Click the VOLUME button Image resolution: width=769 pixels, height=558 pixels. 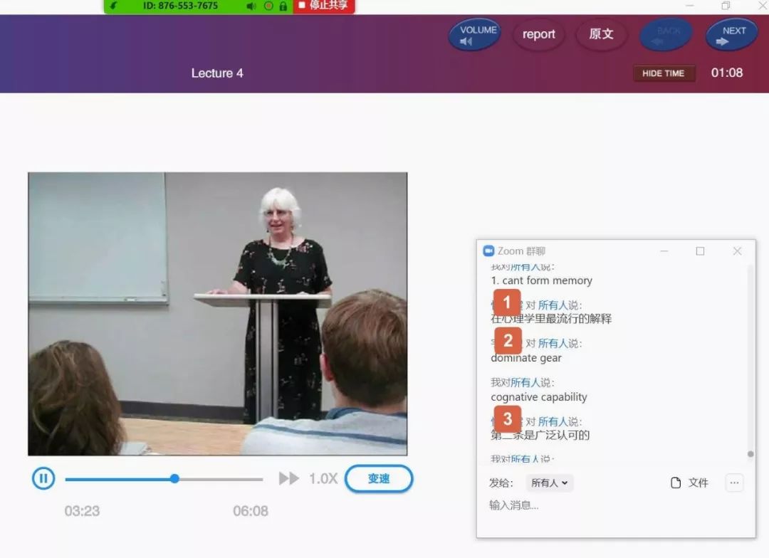tap(475, 35)
